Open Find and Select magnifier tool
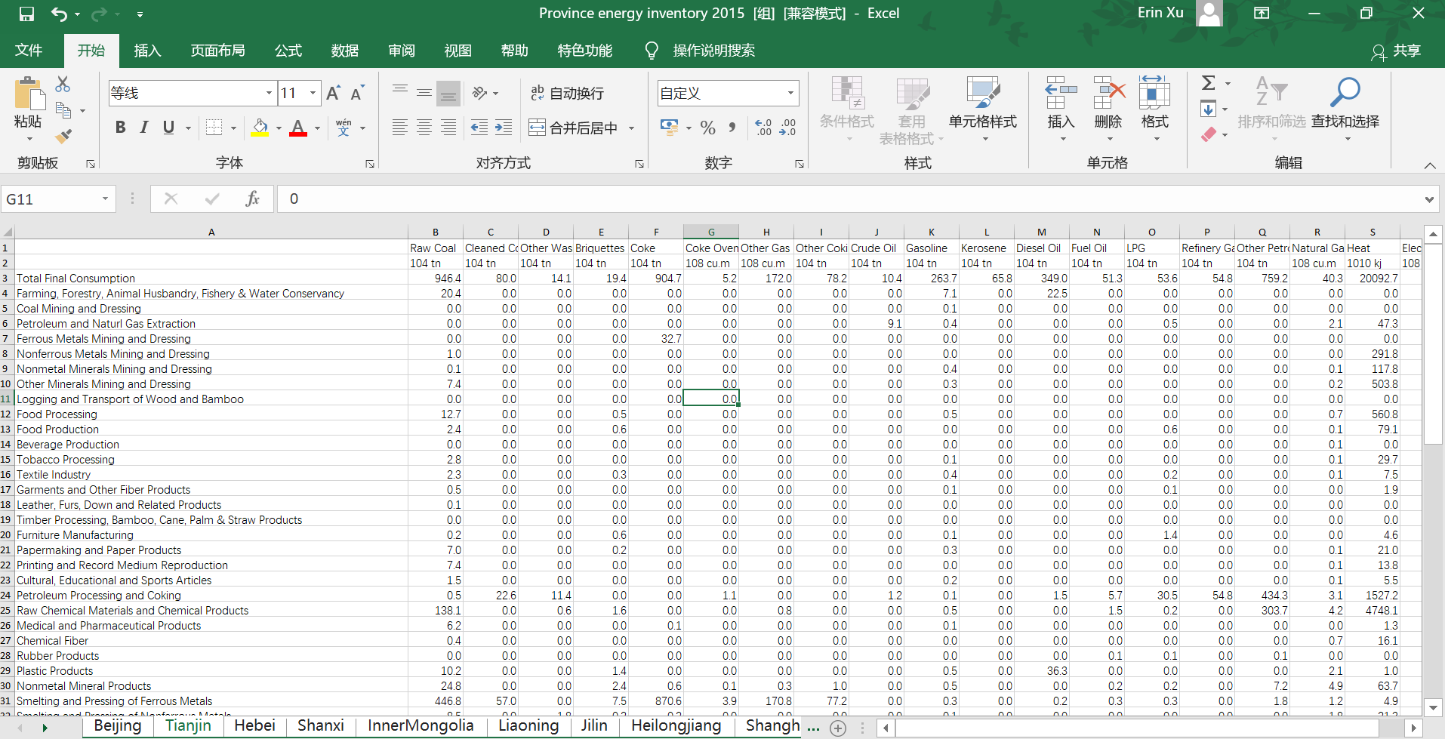Screen dimensions: 1445x739 coord(1345,103)
